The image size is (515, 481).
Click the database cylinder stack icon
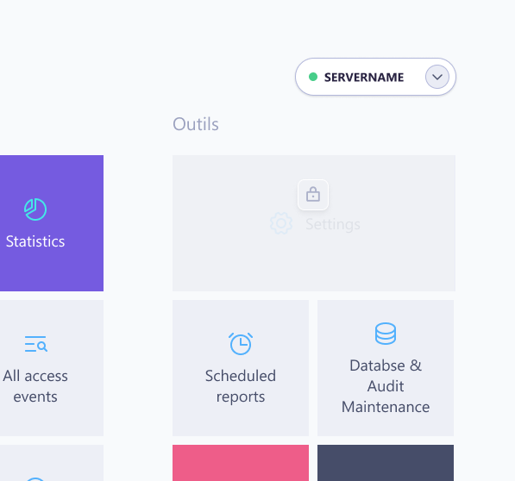click(x=386, y=334)
